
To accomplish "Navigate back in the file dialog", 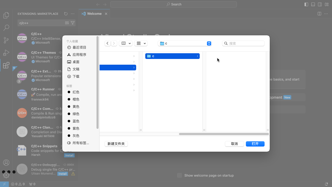I will tap(108, 43).
